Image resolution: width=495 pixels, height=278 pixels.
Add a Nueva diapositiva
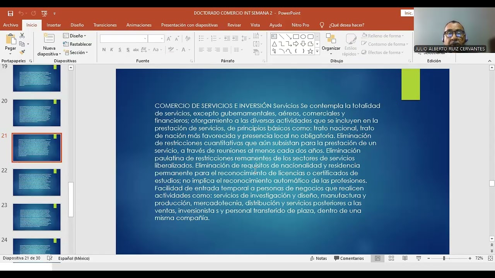(49, 45)
